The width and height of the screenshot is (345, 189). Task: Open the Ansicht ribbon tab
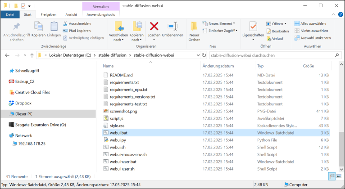[x=71, y=14]
